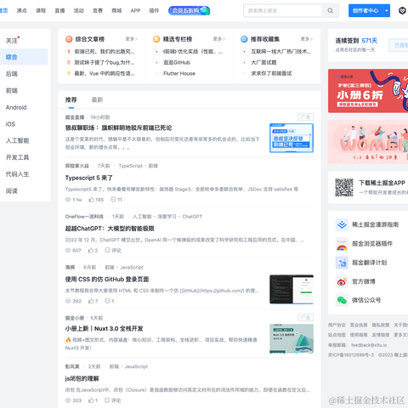Screen dimensions: 408x408
Task: Click the eye icon on the 仿 GitHub 登录页面 post
Action: click(x=68, y=301)
